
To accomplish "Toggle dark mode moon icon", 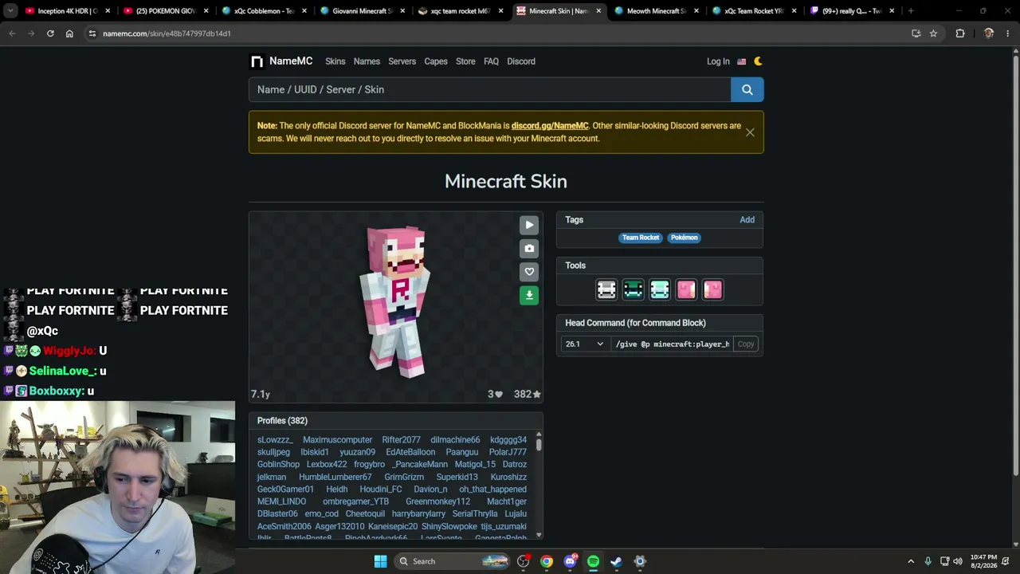I will click(758, 61).
